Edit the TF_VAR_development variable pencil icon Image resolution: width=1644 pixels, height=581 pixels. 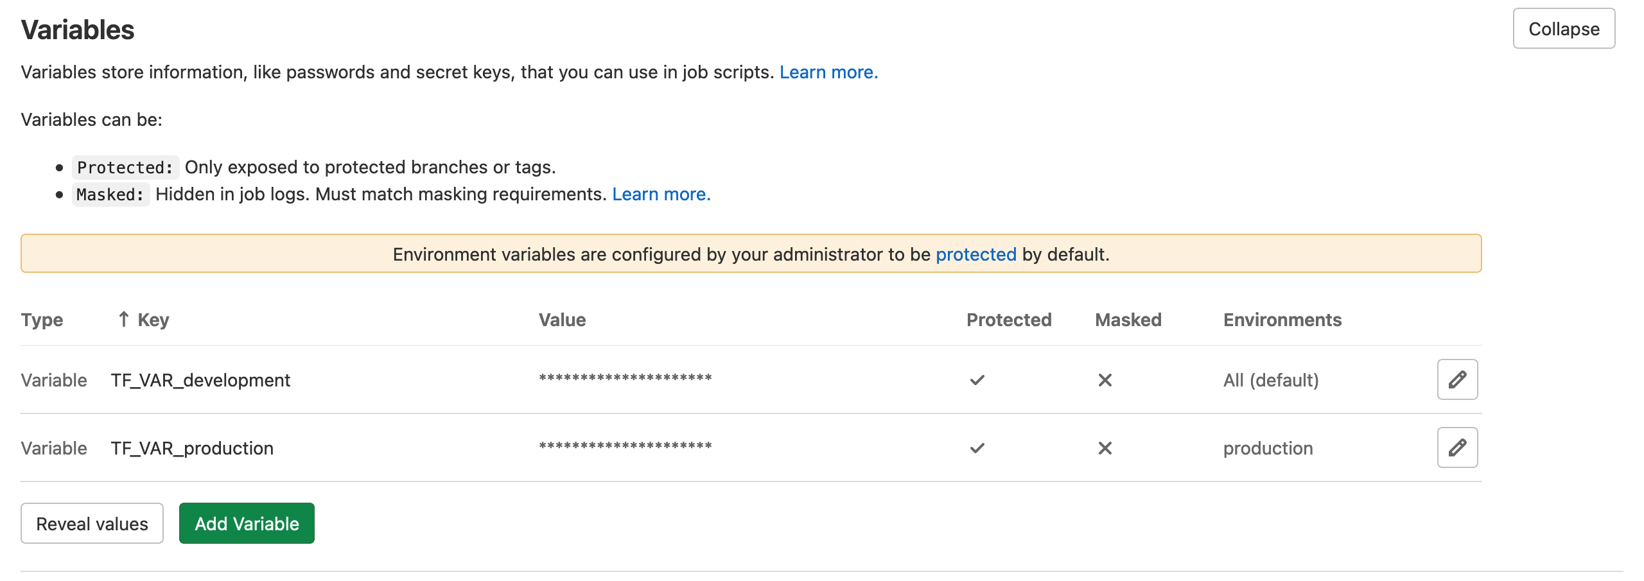click(x=1457, y=379)
